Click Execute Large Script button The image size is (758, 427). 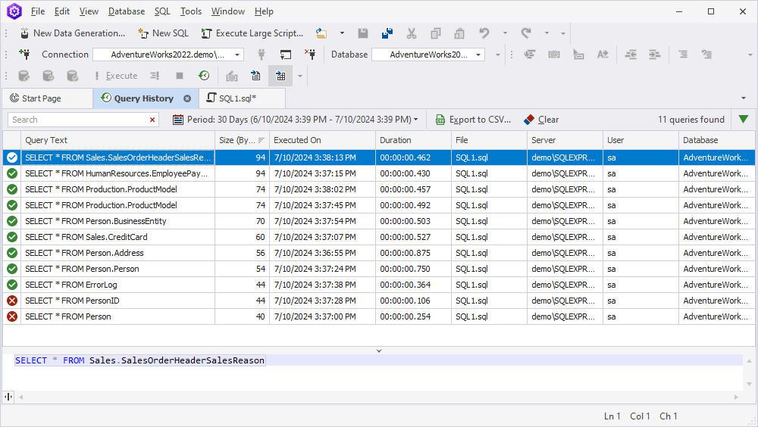click(252, 33)
